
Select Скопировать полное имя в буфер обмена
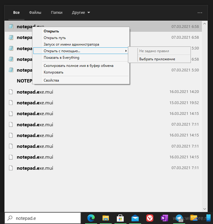(78, 66)
